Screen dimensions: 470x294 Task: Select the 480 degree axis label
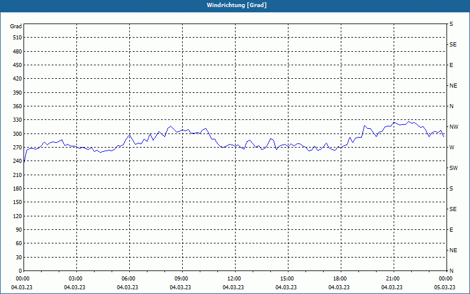18,52
